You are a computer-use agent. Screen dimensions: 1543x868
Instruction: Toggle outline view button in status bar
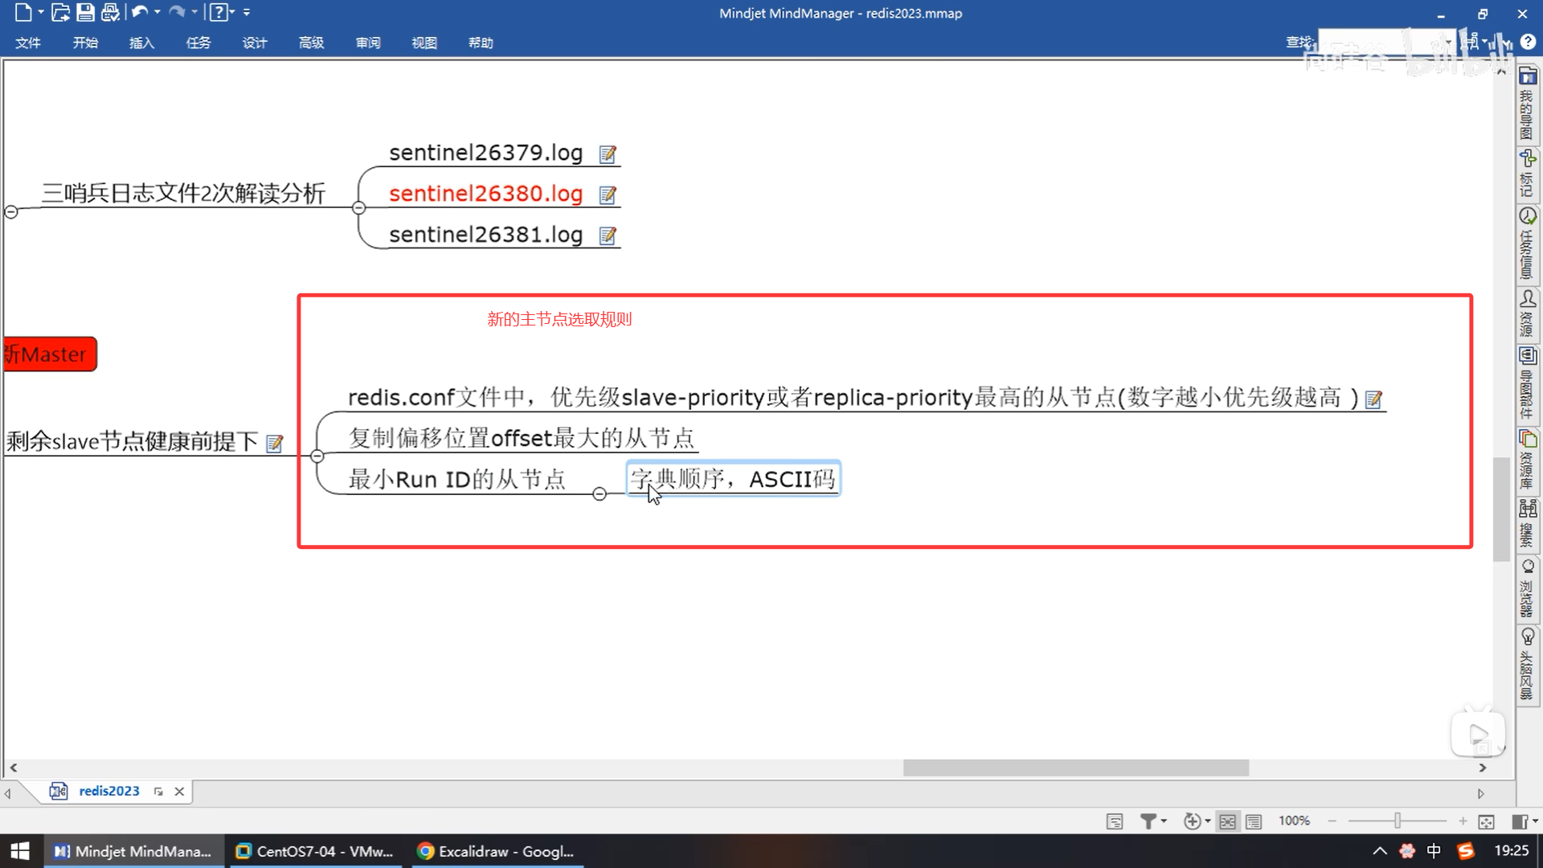click(1254, 821)
